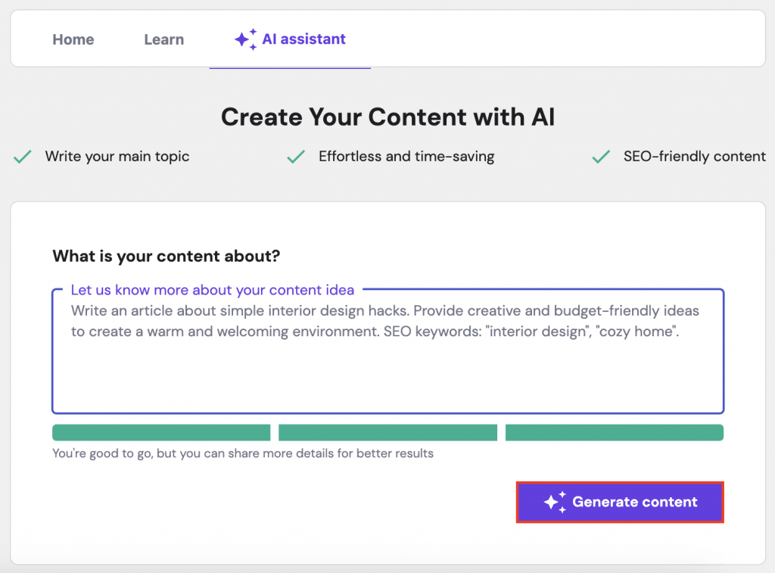Focus the content idea text area
775x573 pixels.
pyautogui.click(x=387, y=363)
